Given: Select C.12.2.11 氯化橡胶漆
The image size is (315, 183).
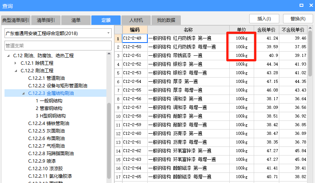Looking at the screenshot, I should (50, 176).
